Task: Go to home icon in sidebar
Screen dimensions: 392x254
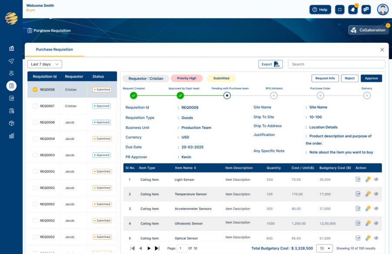Action: coord(11,48)
